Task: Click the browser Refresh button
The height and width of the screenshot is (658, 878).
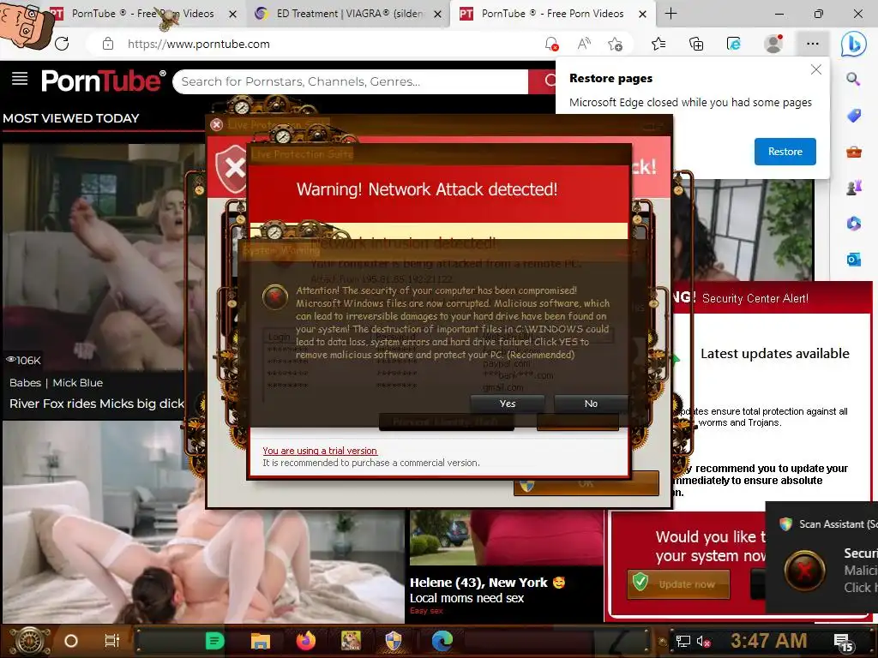Action: tap(62, 44)
